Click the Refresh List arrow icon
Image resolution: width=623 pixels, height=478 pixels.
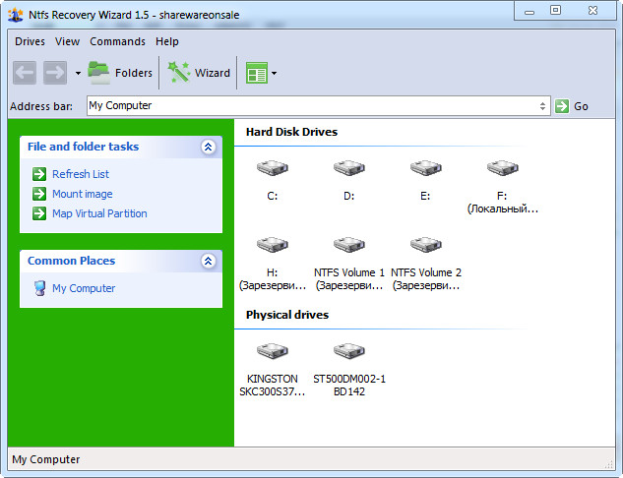(x=39, y=174)
